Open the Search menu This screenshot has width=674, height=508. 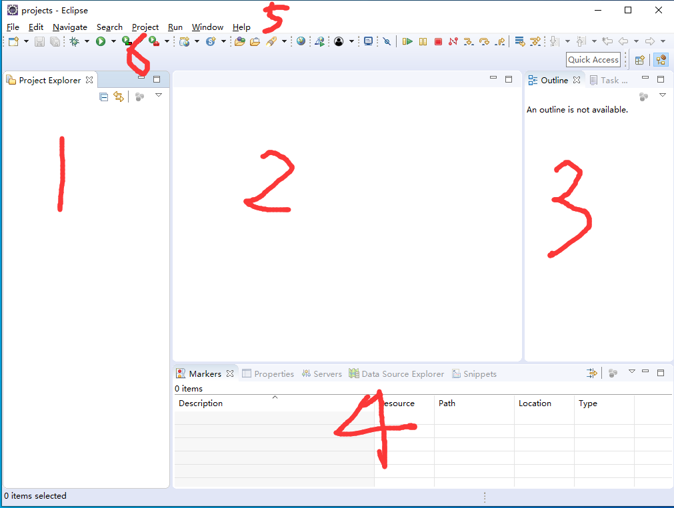pyautogui.click(x=109, y=27)
